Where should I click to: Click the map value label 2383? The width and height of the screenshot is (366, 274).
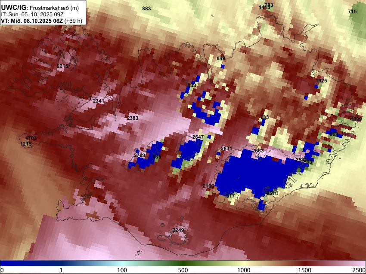click(x=133, y=118)
